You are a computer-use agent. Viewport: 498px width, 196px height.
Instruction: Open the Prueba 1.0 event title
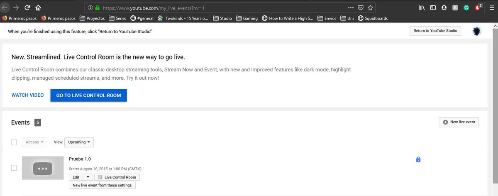(x=80, y=159)
